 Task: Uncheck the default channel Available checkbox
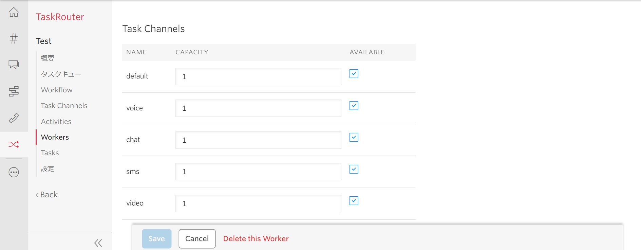354,74
